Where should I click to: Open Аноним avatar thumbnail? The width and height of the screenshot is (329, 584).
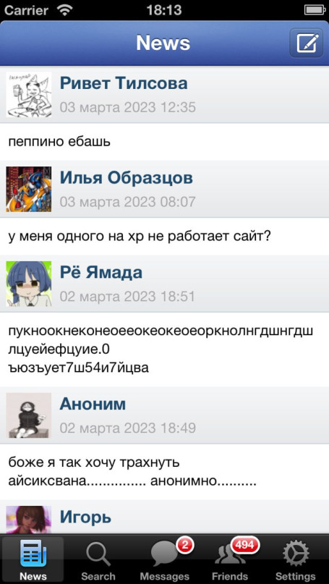coord(29,415)
